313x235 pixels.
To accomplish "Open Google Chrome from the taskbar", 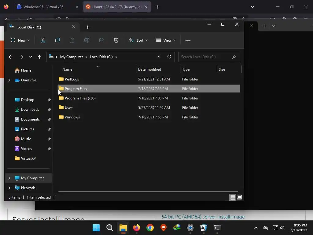I will (150, 228).
